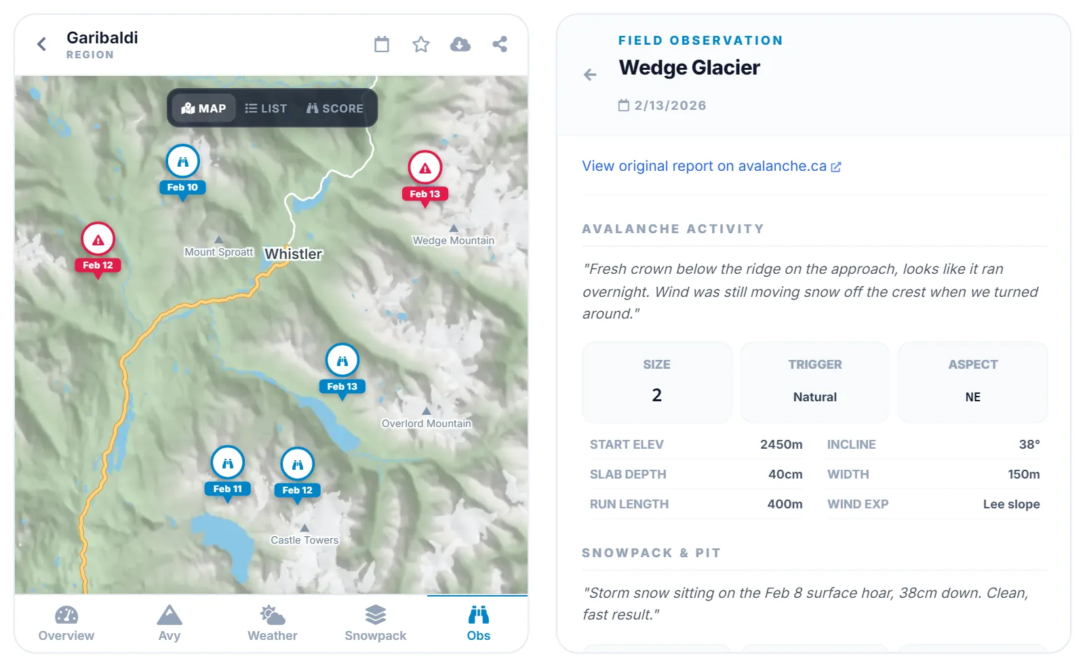Favorite Garibaldi with the star icon

(421, 45)
